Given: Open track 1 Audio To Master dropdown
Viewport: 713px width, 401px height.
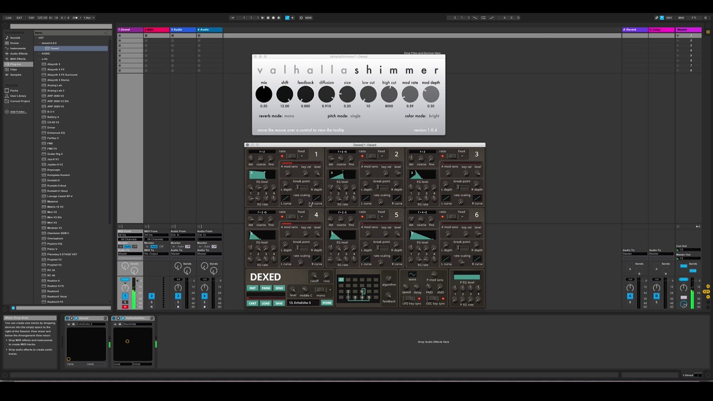Looking at the screenshot, I should pyautogui.click(x=129, y=254).
